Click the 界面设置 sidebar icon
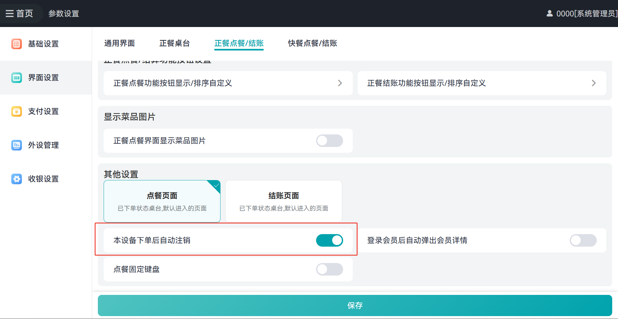 point(16,77)
